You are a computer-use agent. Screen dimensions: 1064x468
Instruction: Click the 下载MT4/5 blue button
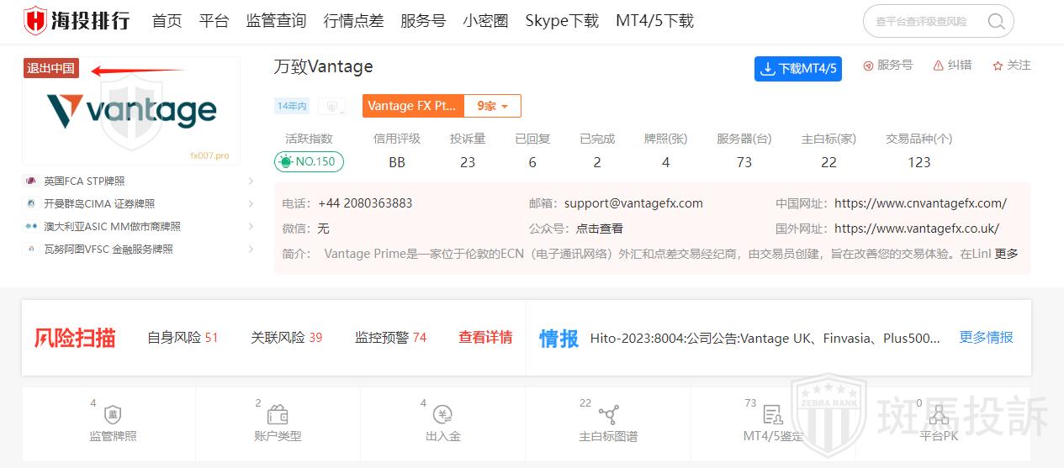(x=797, y=69)
